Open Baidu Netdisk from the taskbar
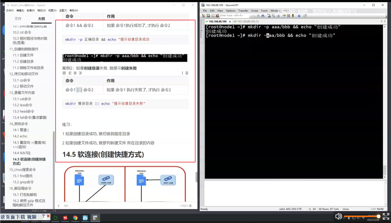Image resolution: width=391 pixels, height=223 pixels. pos(85,218)
